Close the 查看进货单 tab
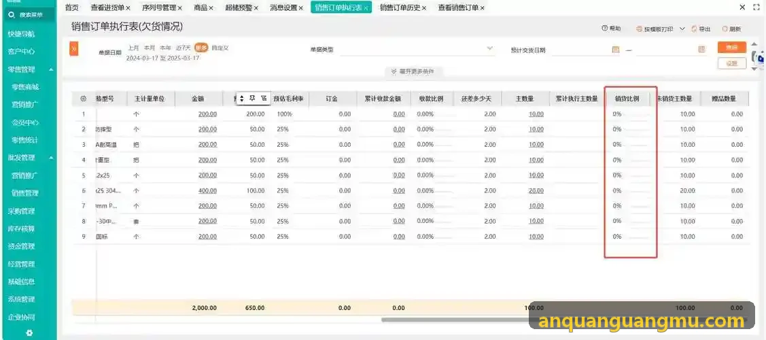Viewport: 766px width, 340px height. point(128,7)
